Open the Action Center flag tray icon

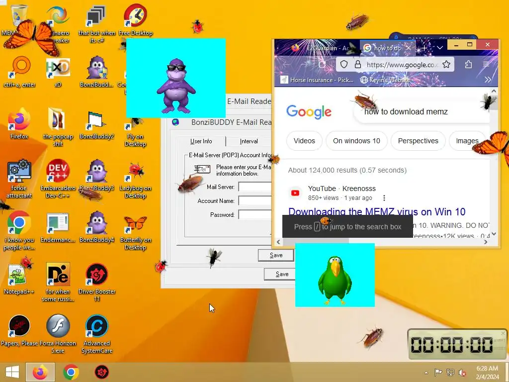[x=438, y=372]
